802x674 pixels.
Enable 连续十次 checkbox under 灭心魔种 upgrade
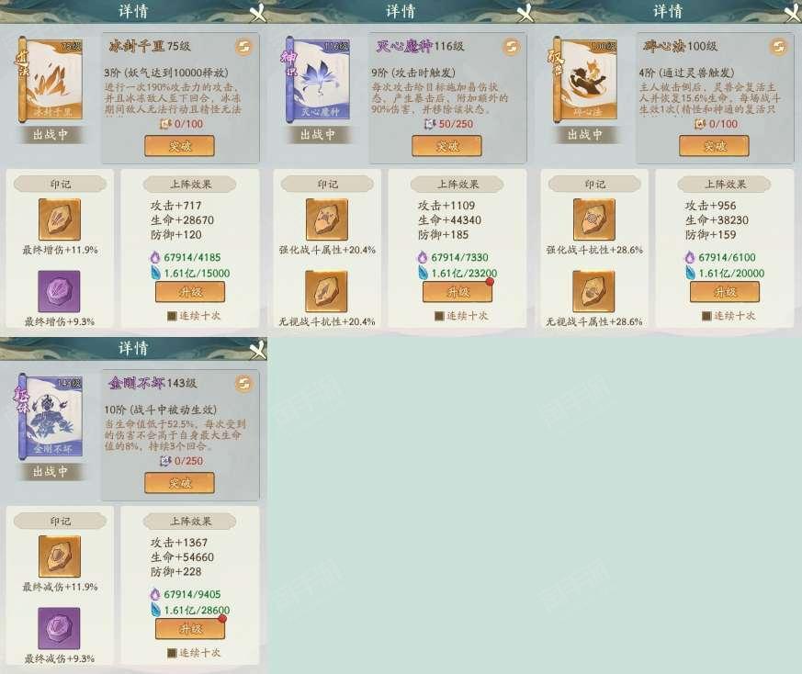pos(439,316)
